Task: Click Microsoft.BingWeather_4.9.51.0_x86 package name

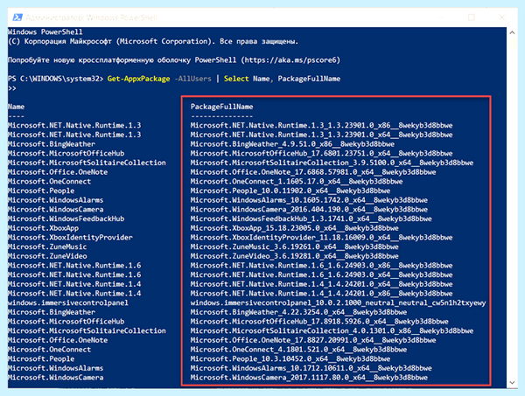Action: [292, 144]
